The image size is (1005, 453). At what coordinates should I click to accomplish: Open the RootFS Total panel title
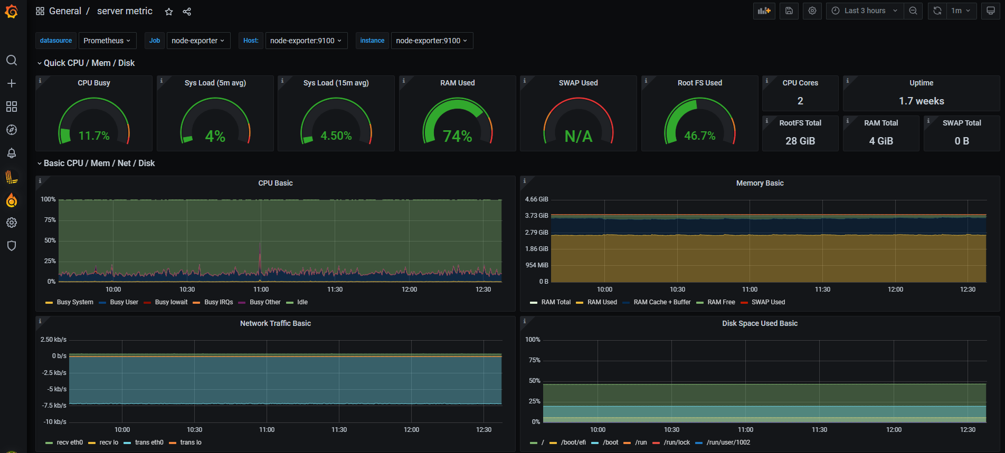[x=800, y=123]
